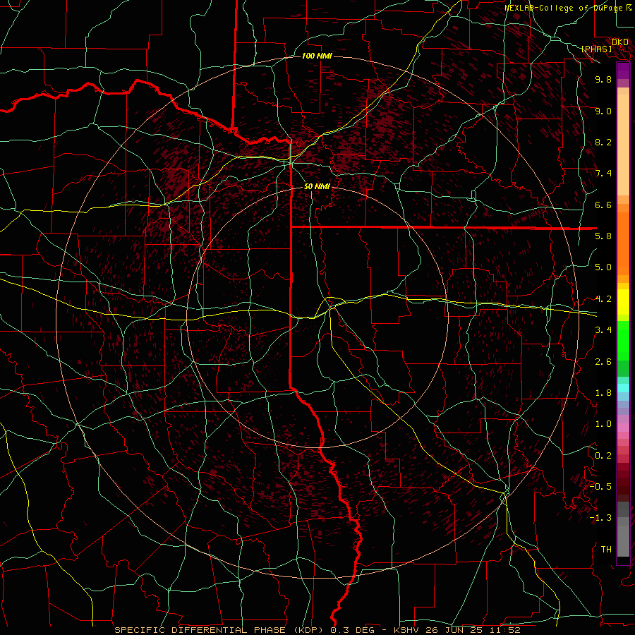635x635 pixels.
Task: Click the 8.2 value on the color scale
Action: tap(603, 142)
